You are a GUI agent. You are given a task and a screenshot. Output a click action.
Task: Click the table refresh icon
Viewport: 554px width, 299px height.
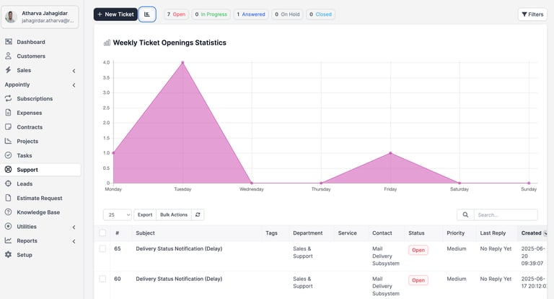[x=198, y=214]
